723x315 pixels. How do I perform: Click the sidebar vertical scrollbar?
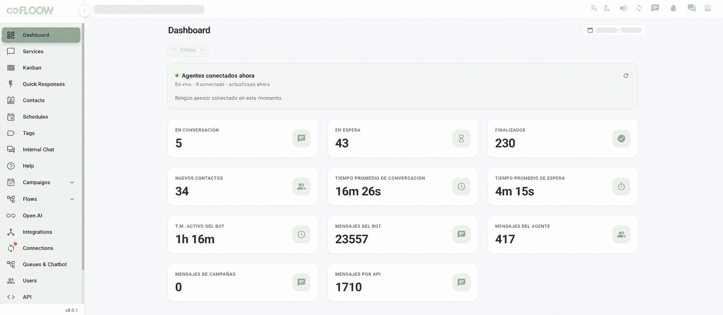point(83,146)
